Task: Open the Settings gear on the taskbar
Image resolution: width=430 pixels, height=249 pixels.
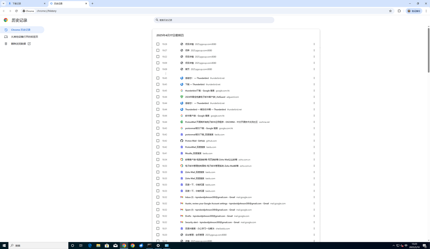Action: [158, 245]
